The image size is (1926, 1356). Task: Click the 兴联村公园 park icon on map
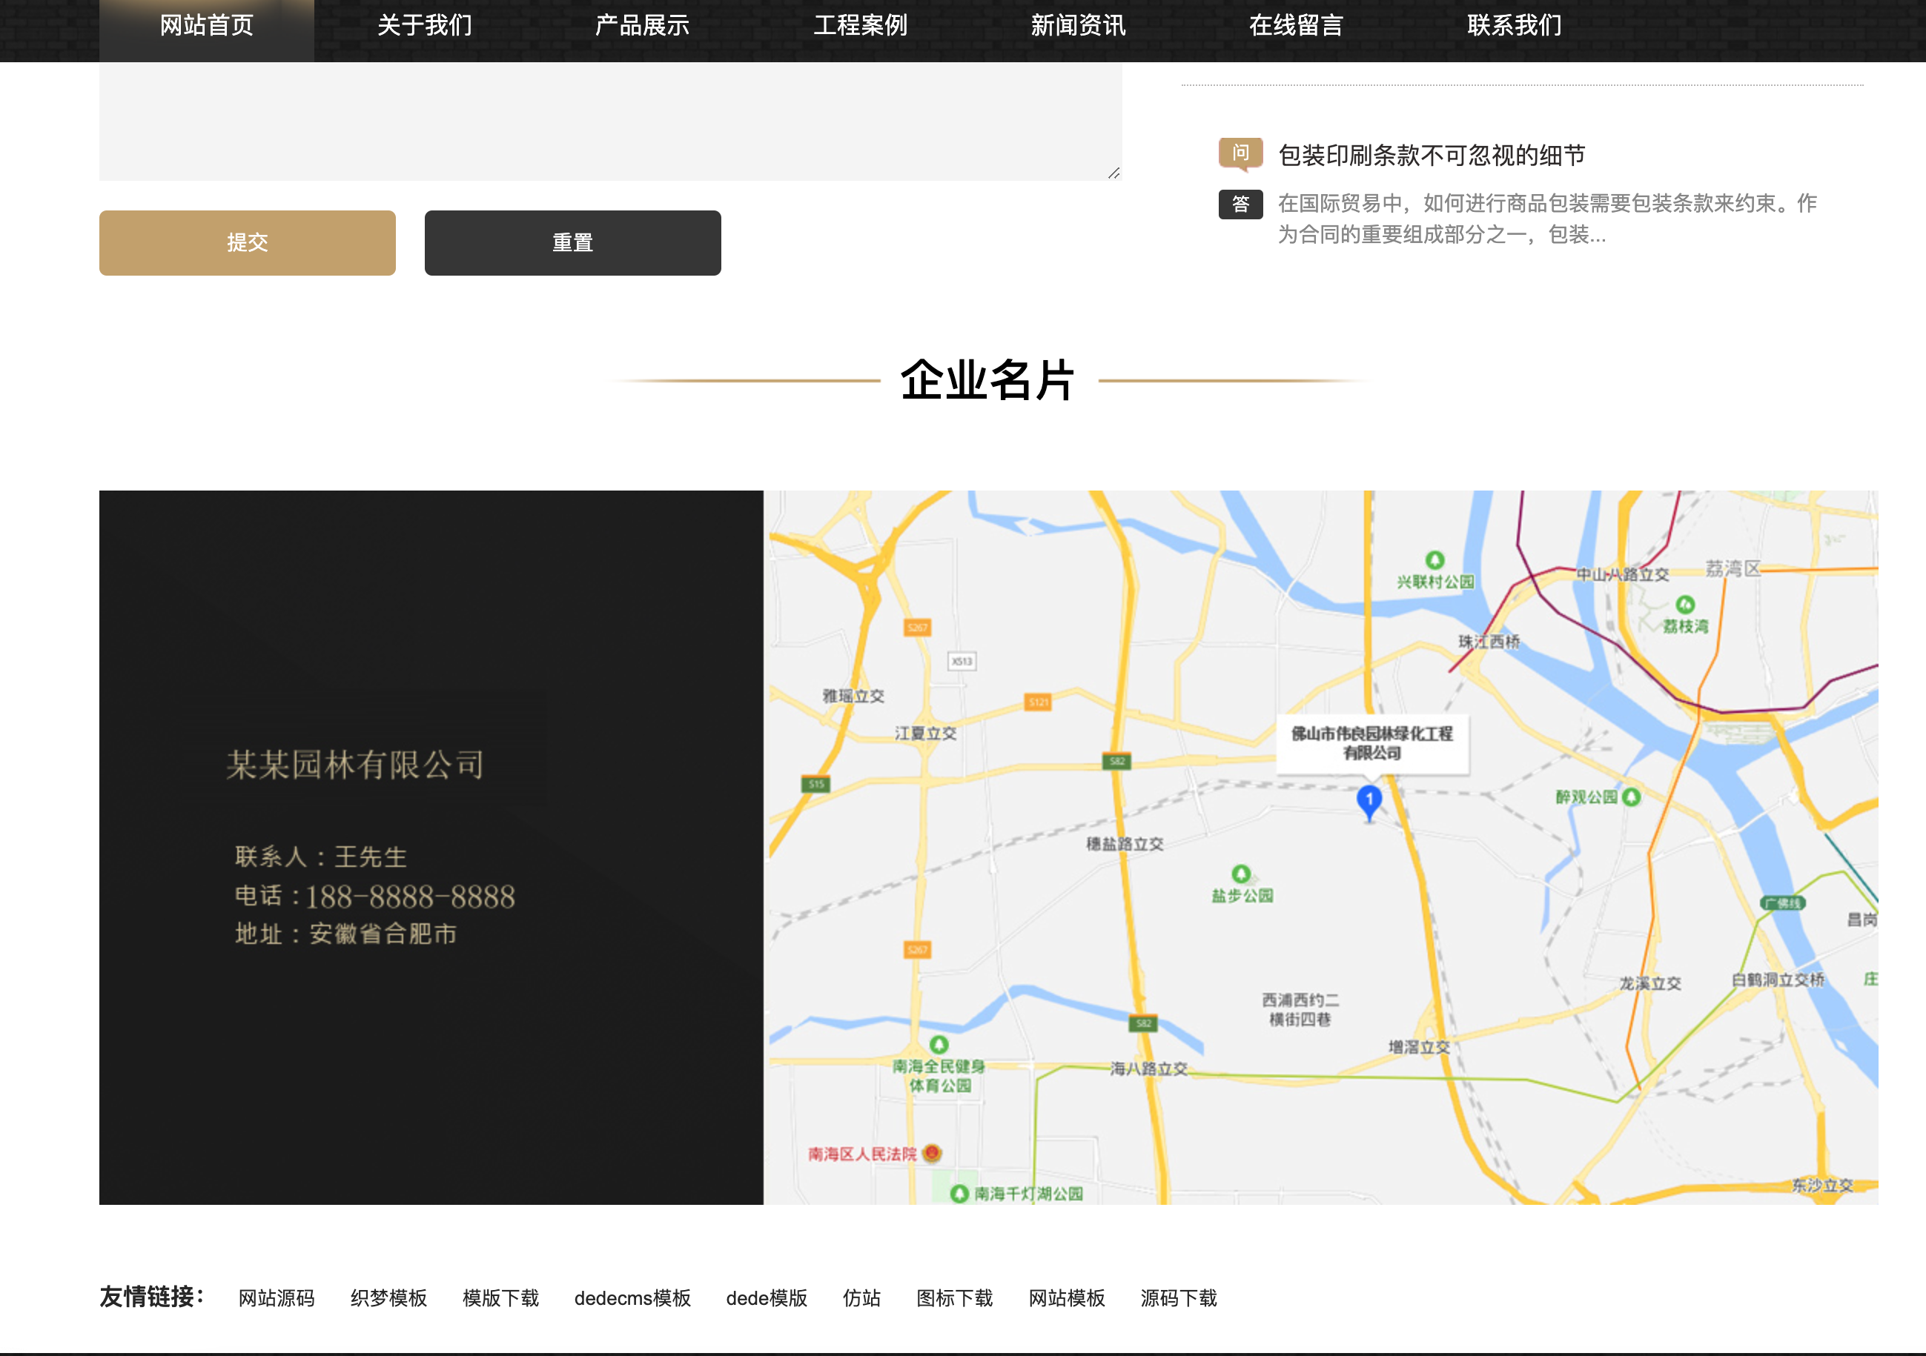point(1435,559)
